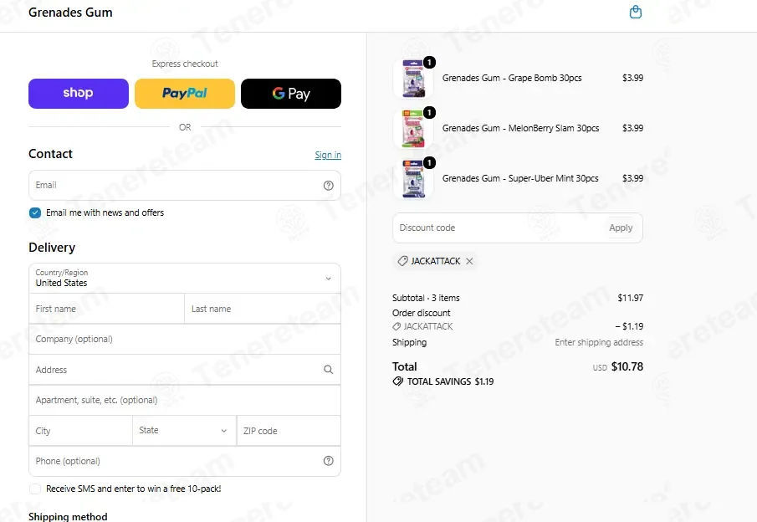The image size is (757, 522).
Task: Remove the JACKATTACK discount code tag
Action: click(x=469, y=261)
